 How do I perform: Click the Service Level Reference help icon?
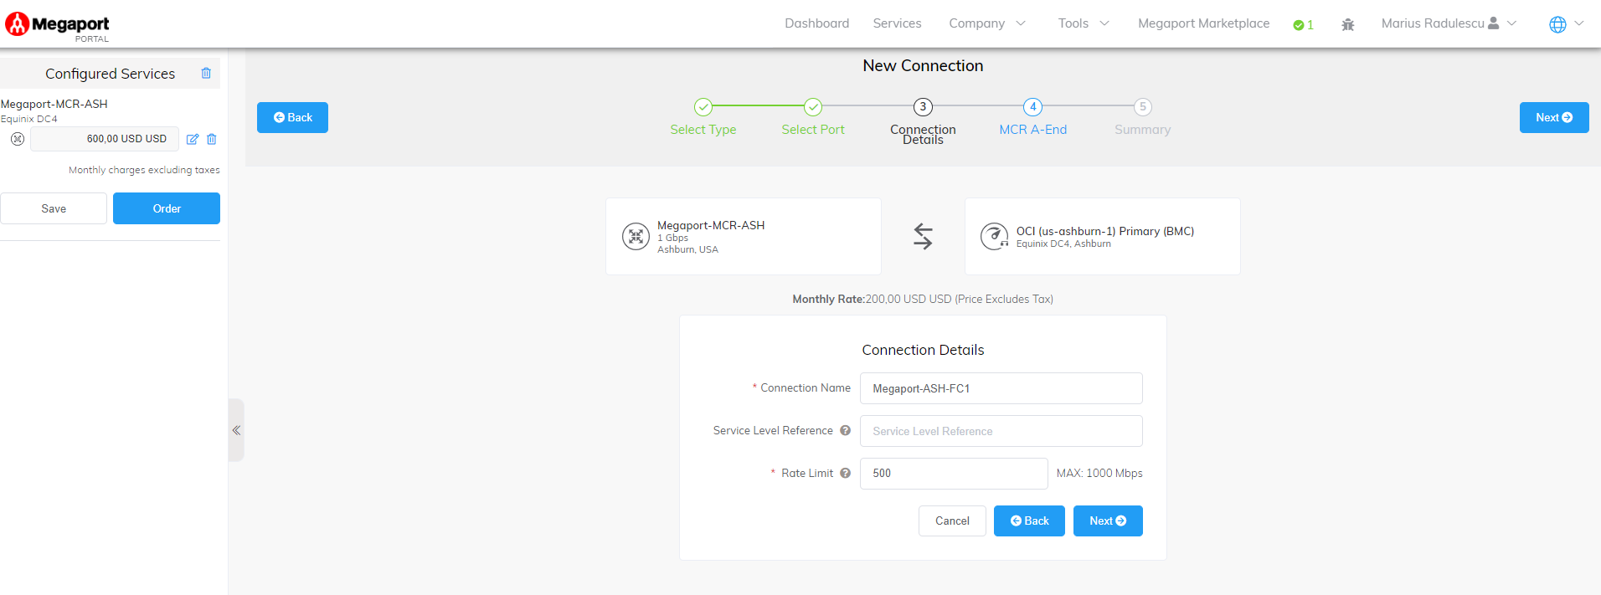pos(845,431)
